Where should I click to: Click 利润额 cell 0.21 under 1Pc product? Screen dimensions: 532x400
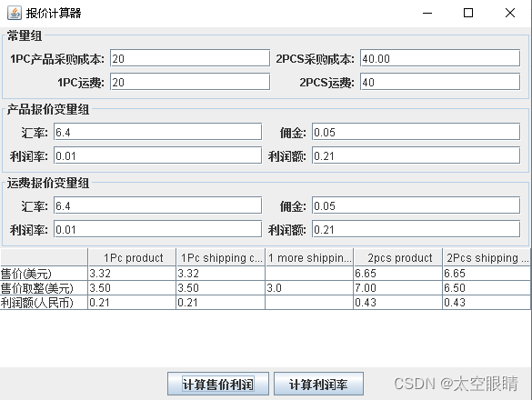[133, 303]
